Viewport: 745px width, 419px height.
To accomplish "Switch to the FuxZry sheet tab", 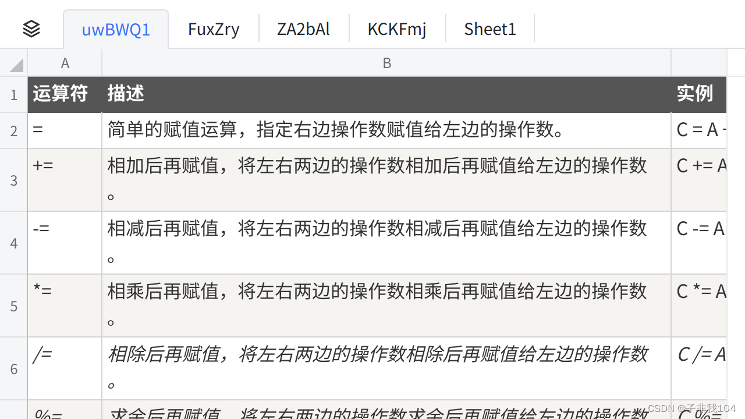I will pyautogui.click(x=214, y=29).
